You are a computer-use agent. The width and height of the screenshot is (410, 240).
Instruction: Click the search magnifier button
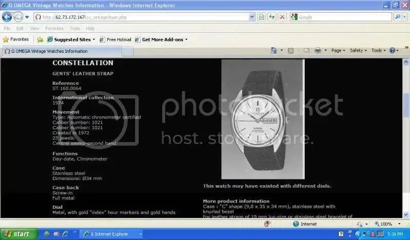(x=398, y=17)
